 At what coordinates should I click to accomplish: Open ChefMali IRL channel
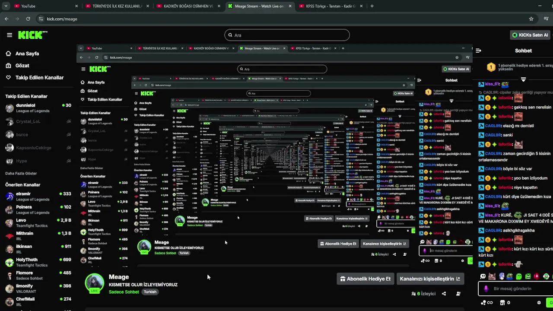tap(38, 301)
